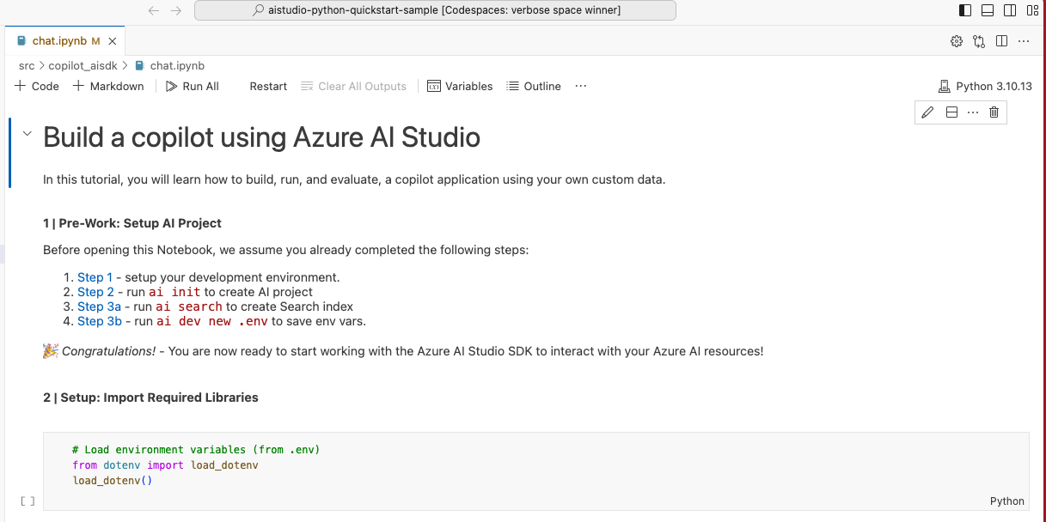Click the 'ai init' inline code
Image resolution: width=1046 pixels, height=522 pixels.
[174, 292]
